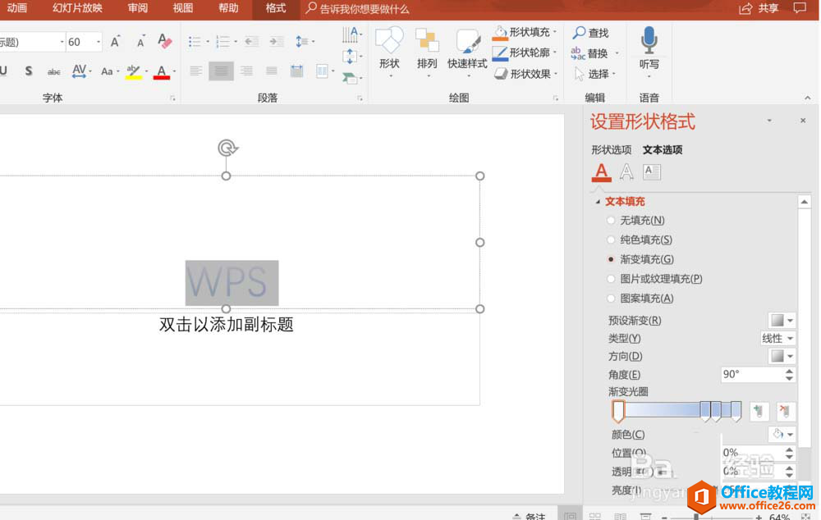The width and height of the screenshot is (821, 520).
Task: Select the 无填充 (No fill) radio option
Action: click(x=611, y=221)
